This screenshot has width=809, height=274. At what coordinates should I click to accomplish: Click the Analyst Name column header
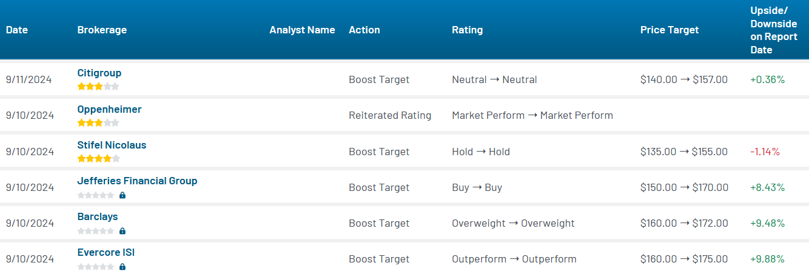coord(302,30)
